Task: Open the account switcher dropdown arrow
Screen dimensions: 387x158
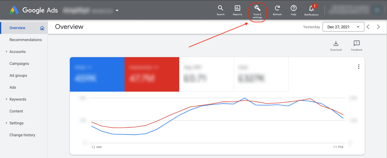Action: 117,11
